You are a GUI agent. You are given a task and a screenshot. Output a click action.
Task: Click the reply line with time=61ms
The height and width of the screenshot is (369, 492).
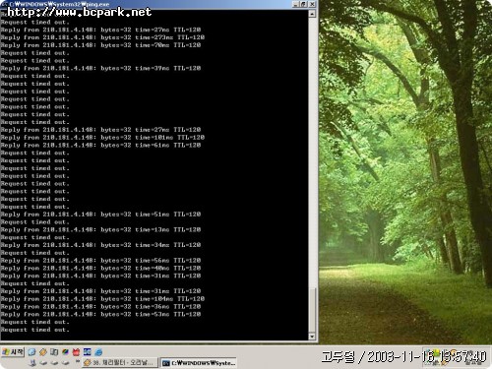[100, 145]
